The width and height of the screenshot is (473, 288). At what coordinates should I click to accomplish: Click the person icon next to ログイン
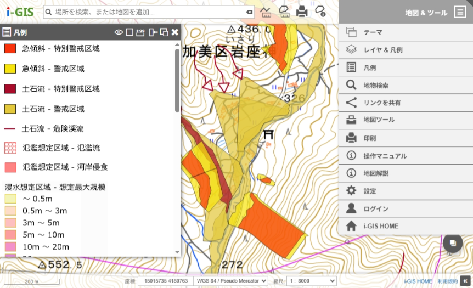[351, 208]
